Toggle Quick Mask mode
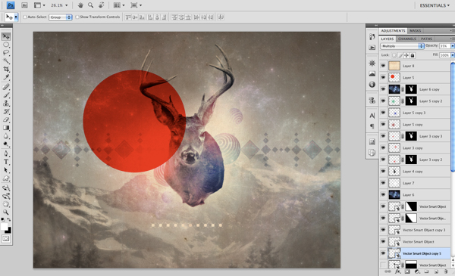455x276 pixels. (6, 239)
